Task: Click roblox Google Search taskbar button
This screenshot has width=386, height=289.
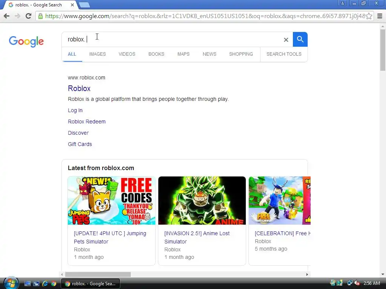Action: [90, 284]
